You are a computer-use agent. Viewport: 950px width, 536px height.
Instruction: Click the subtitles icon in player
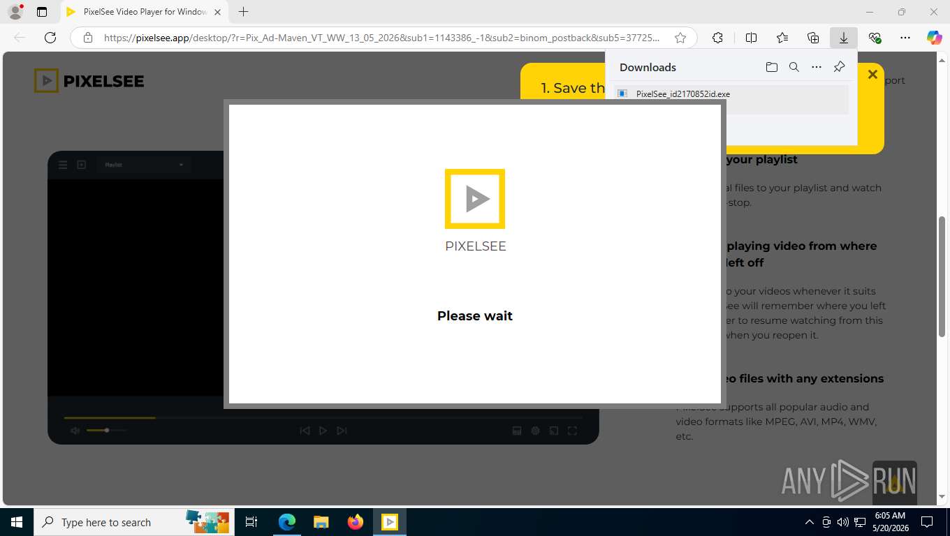coord(518,431)
